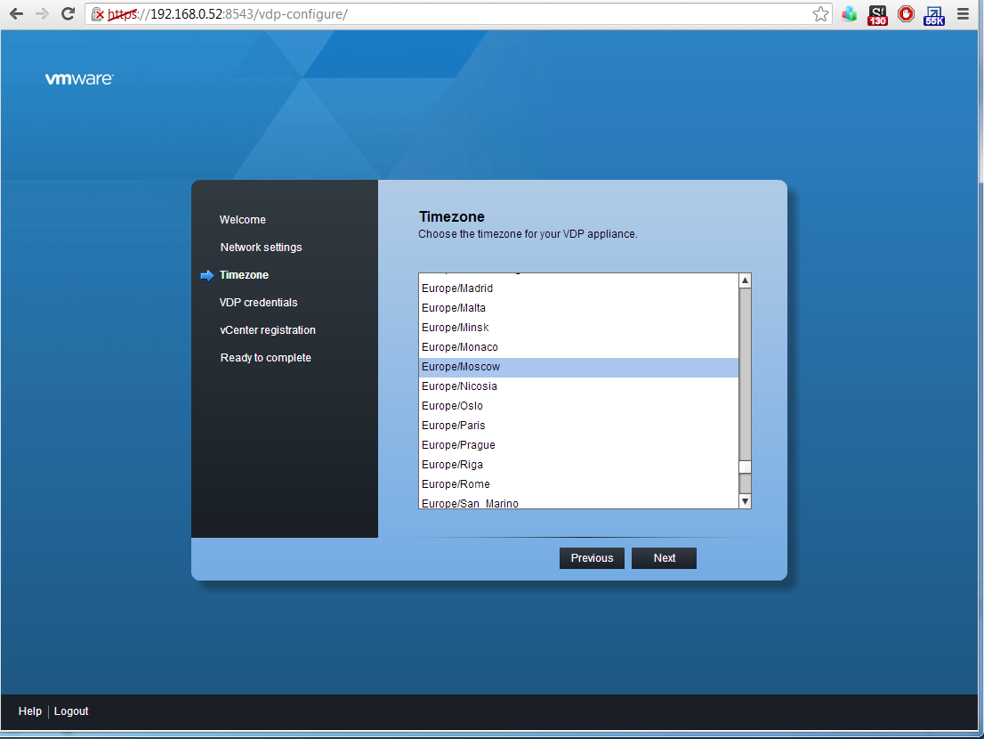Select Europe/Prague from the list
984x739 pixels.
click(578, 444)
